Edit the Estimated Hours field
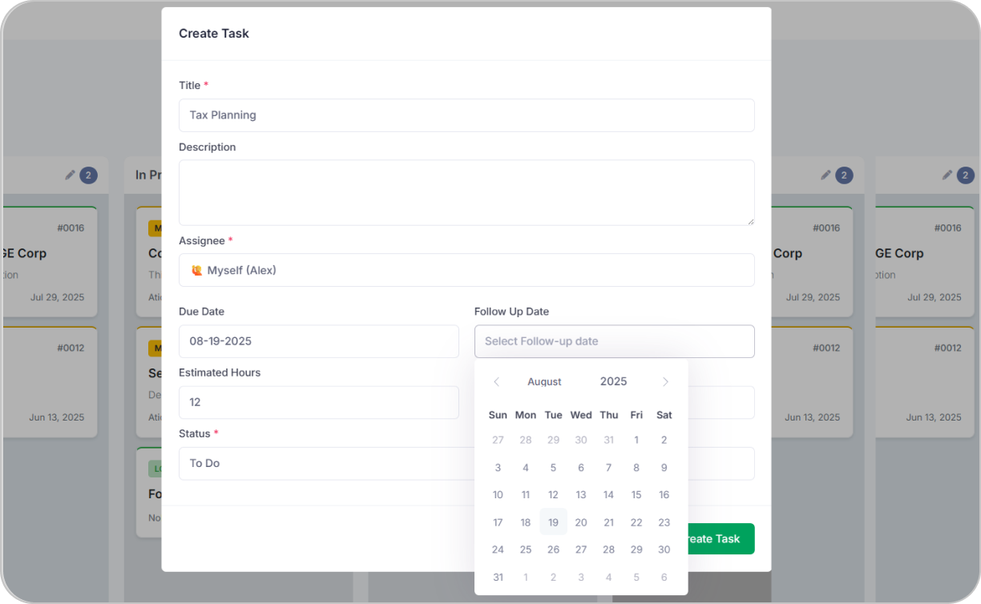981x604 pixels. coord(318,402)
